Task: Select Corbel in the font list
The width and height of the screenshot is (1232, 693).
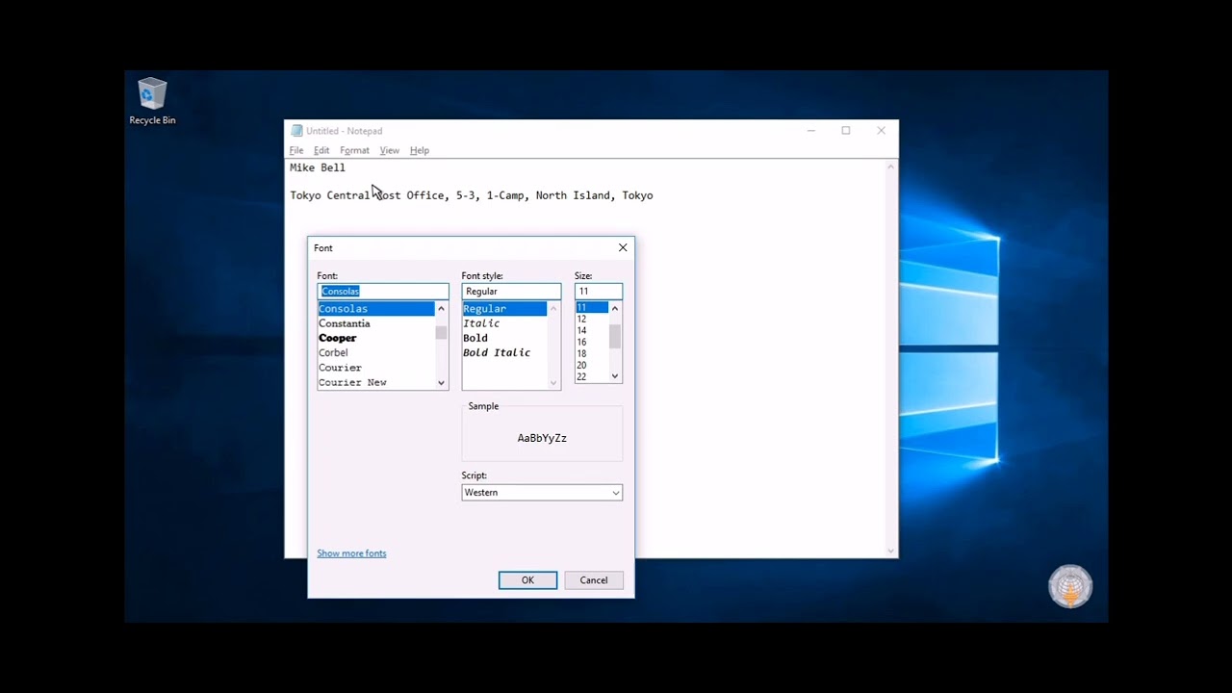Action: 376,352
